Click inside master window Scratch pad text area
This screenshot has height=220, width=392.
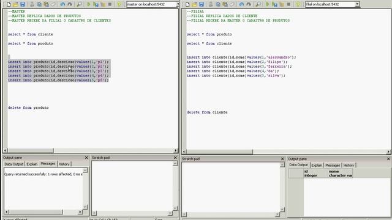pyautogui.click(x=132, y=186)
